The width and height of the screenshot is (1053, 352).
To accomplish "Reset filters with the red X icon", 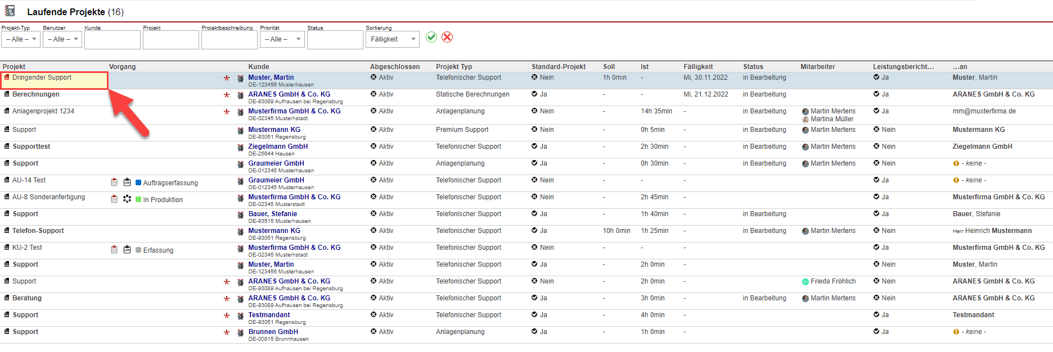I will click(x=447, y=37).
